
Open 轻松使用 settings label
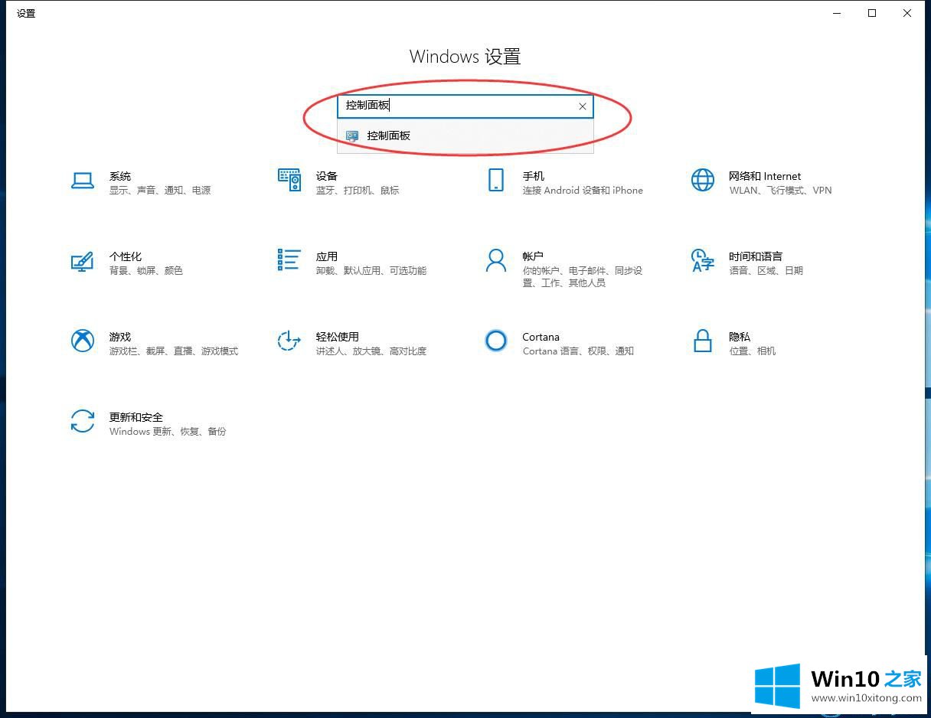[338, 337]
